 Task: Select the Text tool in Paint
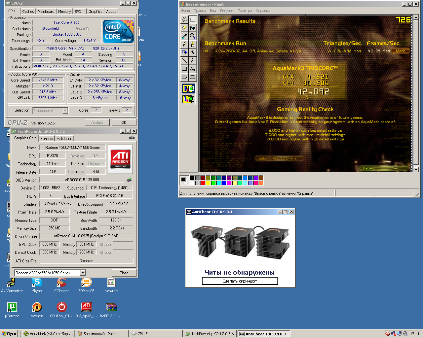point(192,52)
